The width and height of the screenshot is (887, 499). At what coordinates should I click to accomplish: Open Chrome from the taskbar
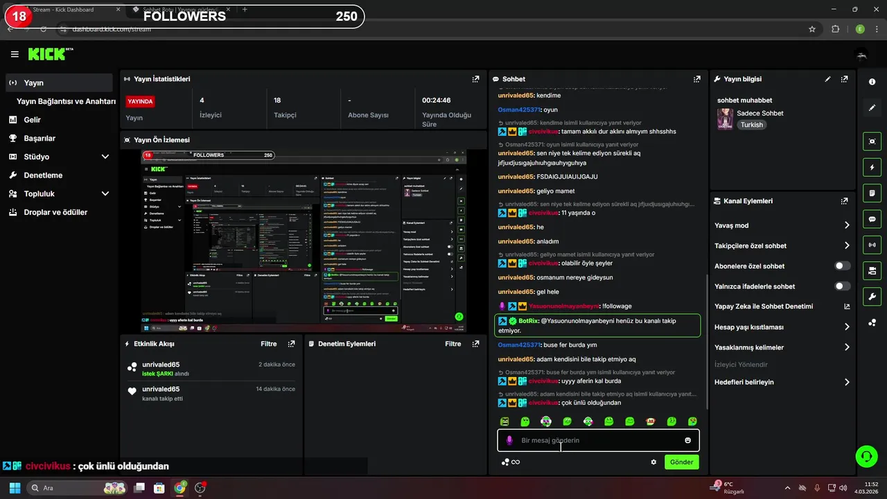[x=179, y=488]
